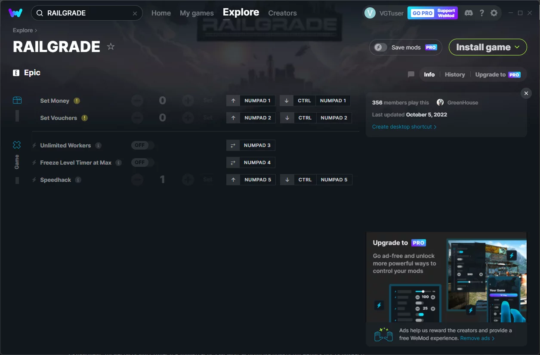Show the Speedhack info icon
This screenshot has height=355, width=540.
click(x=78, y=180)
